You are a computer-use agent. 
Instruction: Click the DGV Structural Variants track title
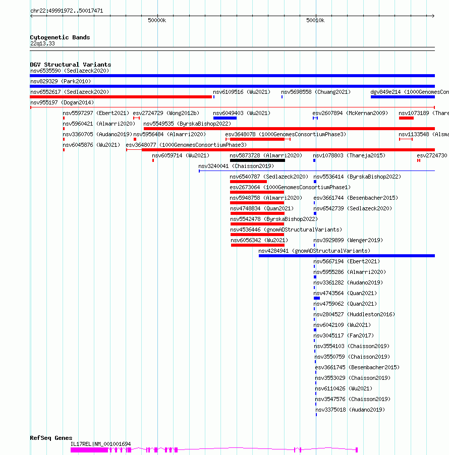[x=71, y=65]
